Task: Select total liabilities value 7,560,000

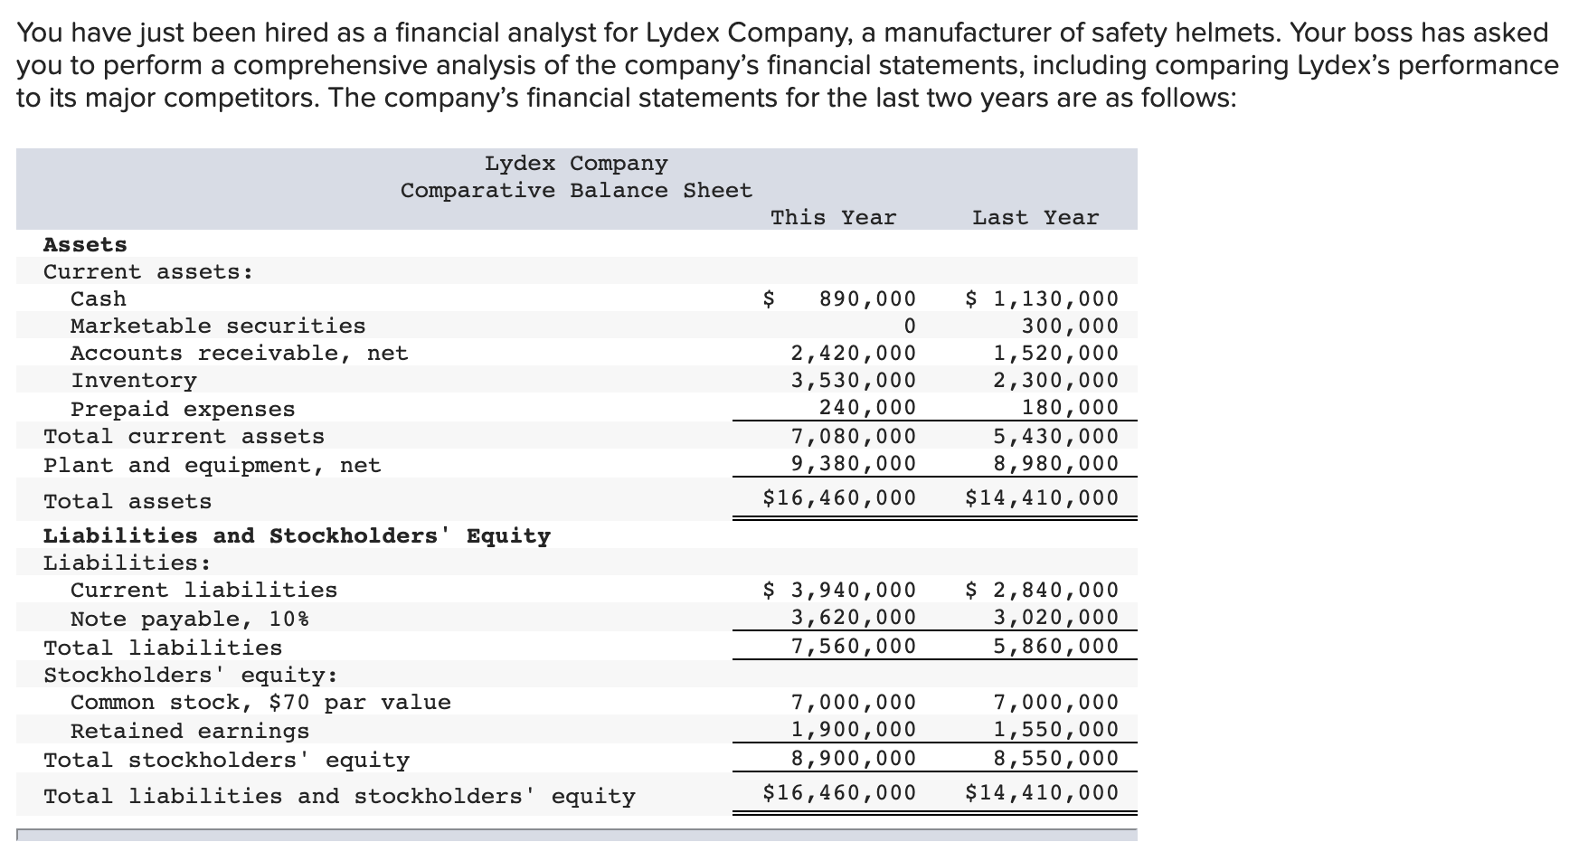Action: tap(854, 647)
